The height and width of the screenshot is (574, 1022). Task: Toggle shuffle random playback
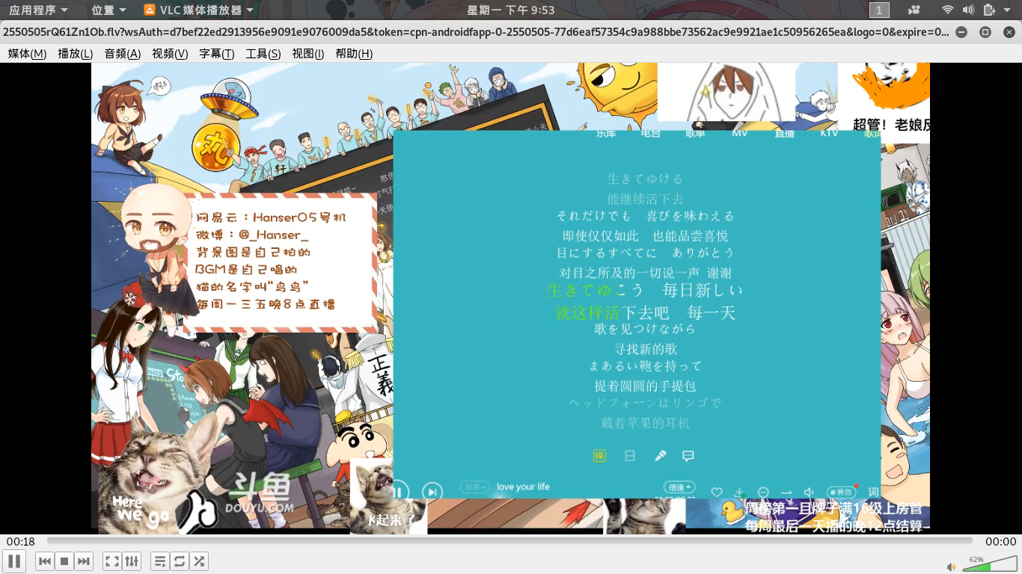coord(199,561)
